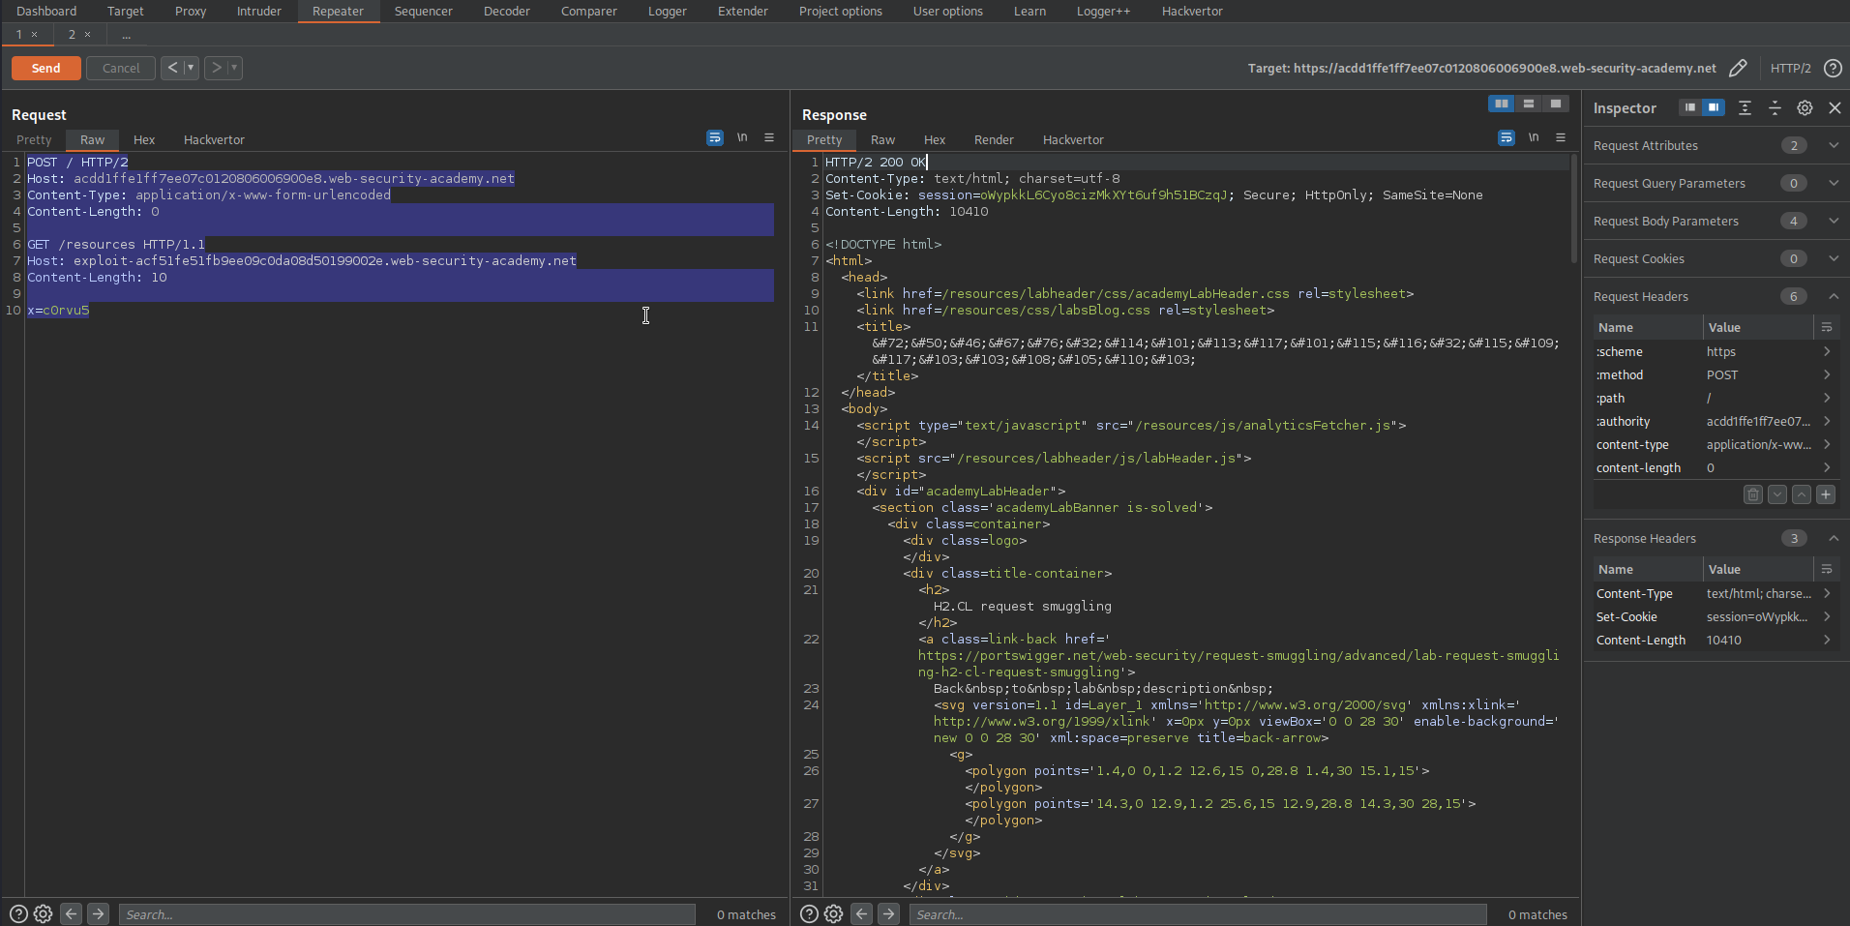Go to previous match in Response search
1850x926 pixels.
(861, 913)
